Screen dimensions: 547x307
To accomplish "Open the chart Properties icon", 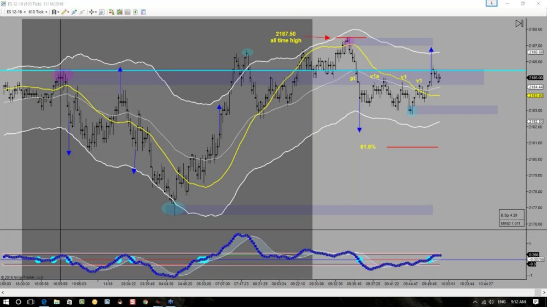I will tap(143, 12).
